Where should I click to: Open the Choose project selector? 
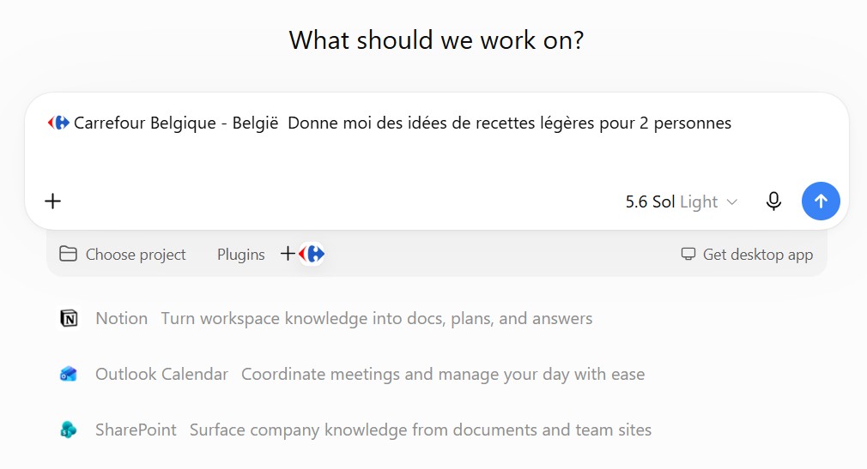point(123,254)
